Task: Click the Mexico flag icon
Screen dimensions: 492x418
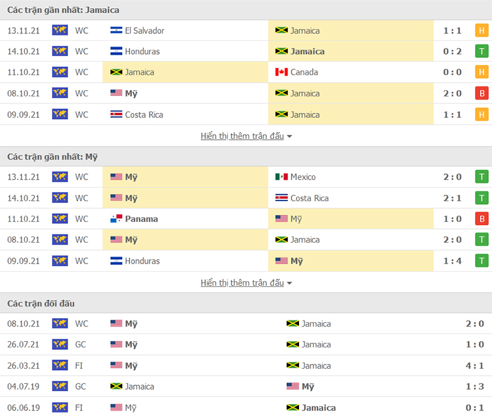Action: point(281,177)
